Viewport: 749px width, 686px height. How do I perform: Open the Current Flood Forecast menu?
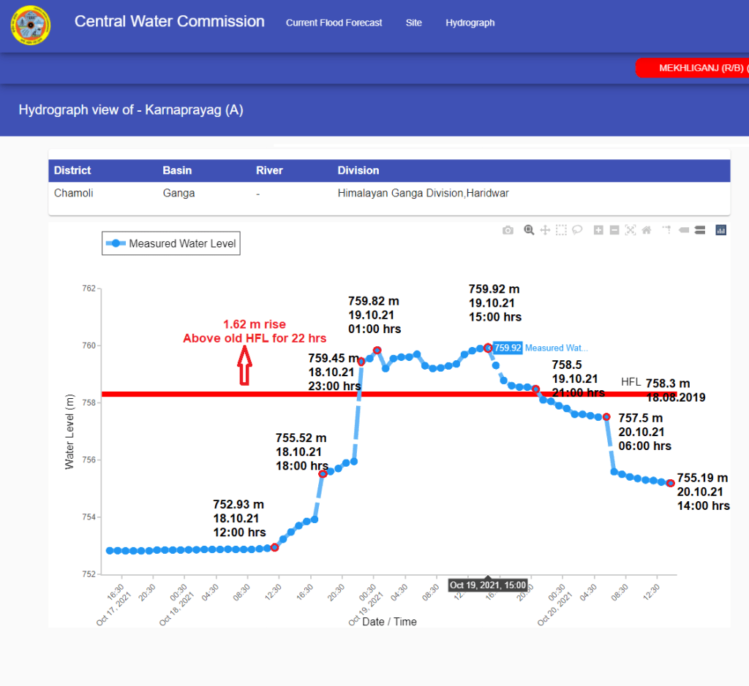334,23
